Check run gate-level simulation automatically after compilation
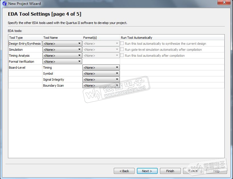233x179 pixels. 122,49
